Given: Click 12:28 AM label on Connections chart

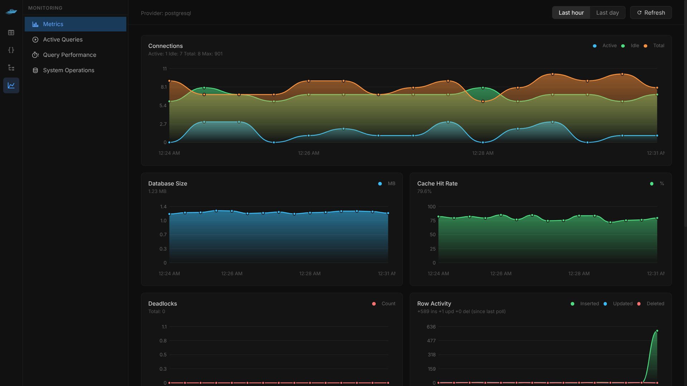Looking at the screenshot, I should coord(483,153).
